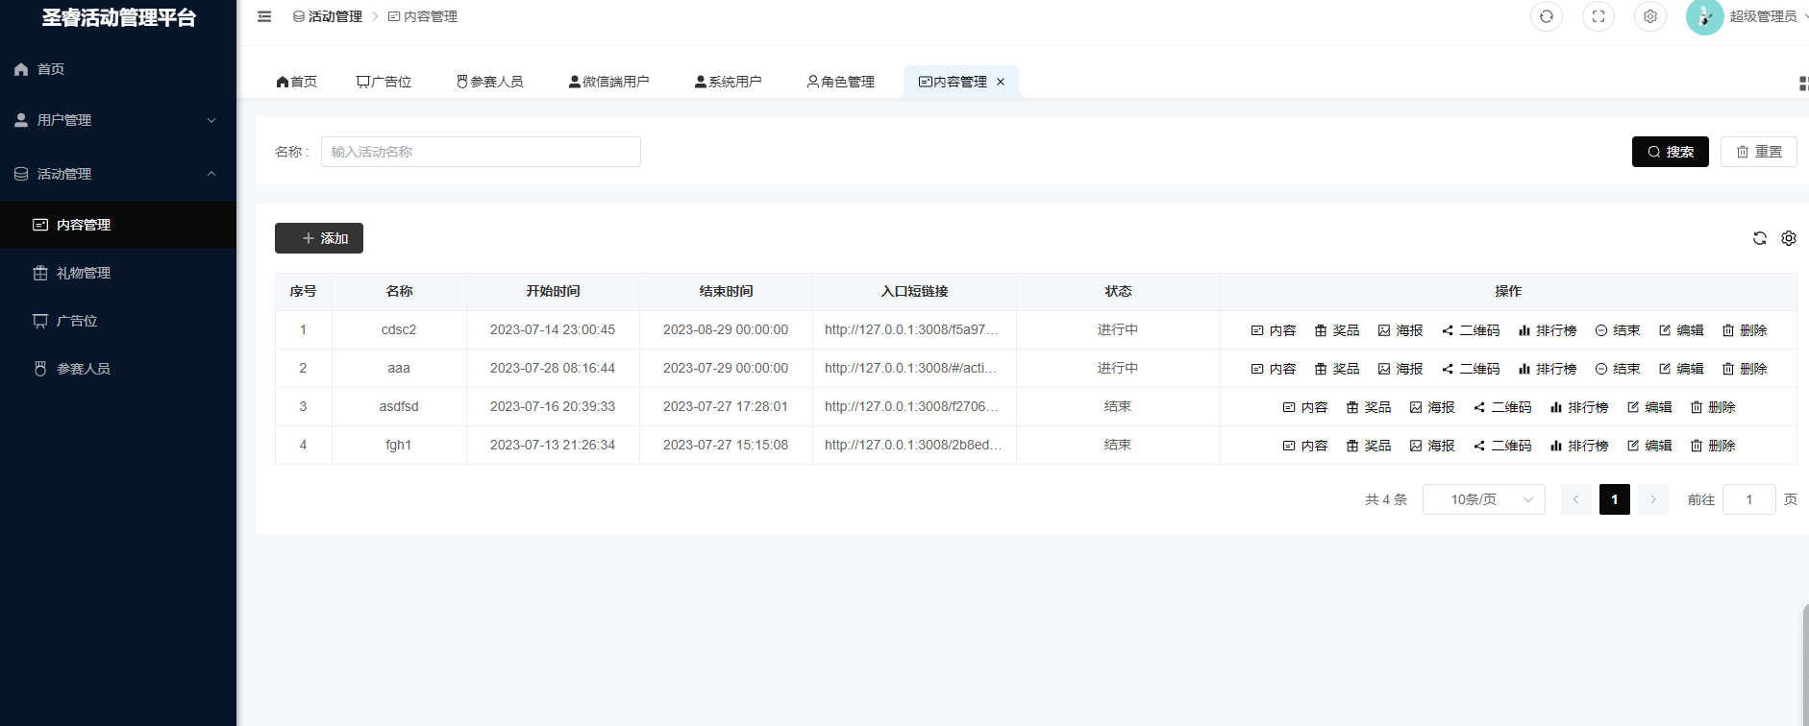The width and height of the screenshot is (1809, 726).
Task: Open 内容 for the fgh1 row
Action: point(1305,446)
